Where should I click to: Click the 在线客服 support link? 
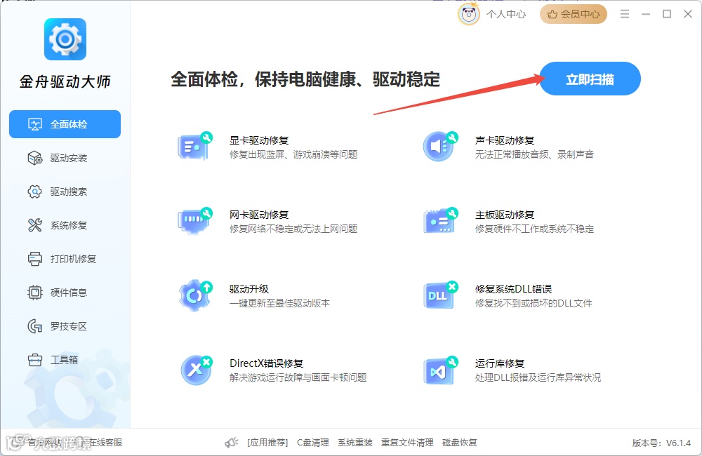click(105, 443)
